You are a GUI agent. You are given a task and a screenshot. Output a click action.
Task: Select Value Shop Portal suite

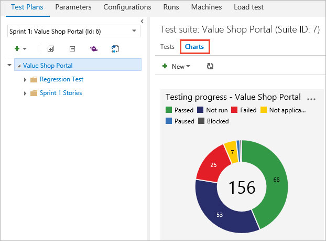(48, 66)
